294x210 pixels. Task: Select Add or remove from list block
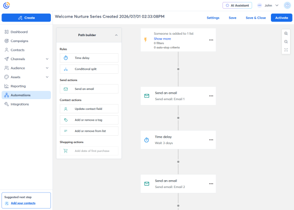tap(89, 131)
